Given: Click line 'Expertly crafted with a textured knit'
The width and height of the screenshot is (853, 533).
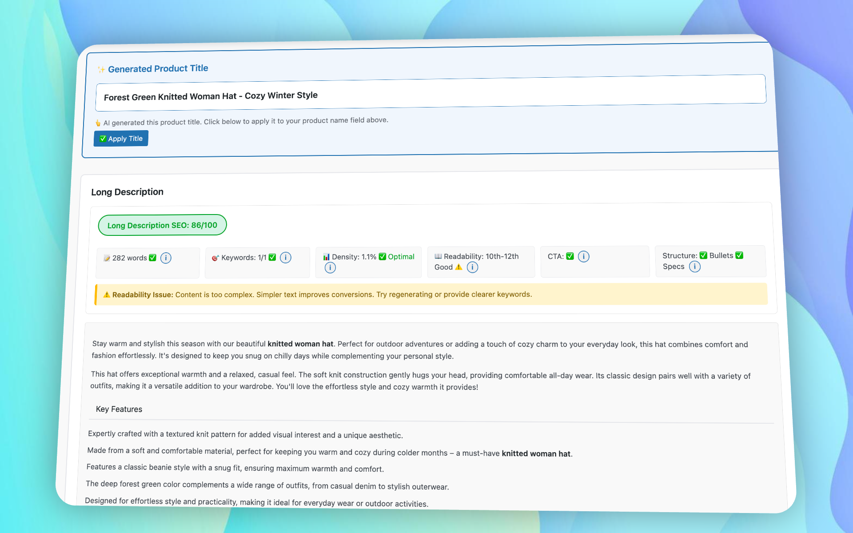Looking at the screenshot, I should coord(246,434).
